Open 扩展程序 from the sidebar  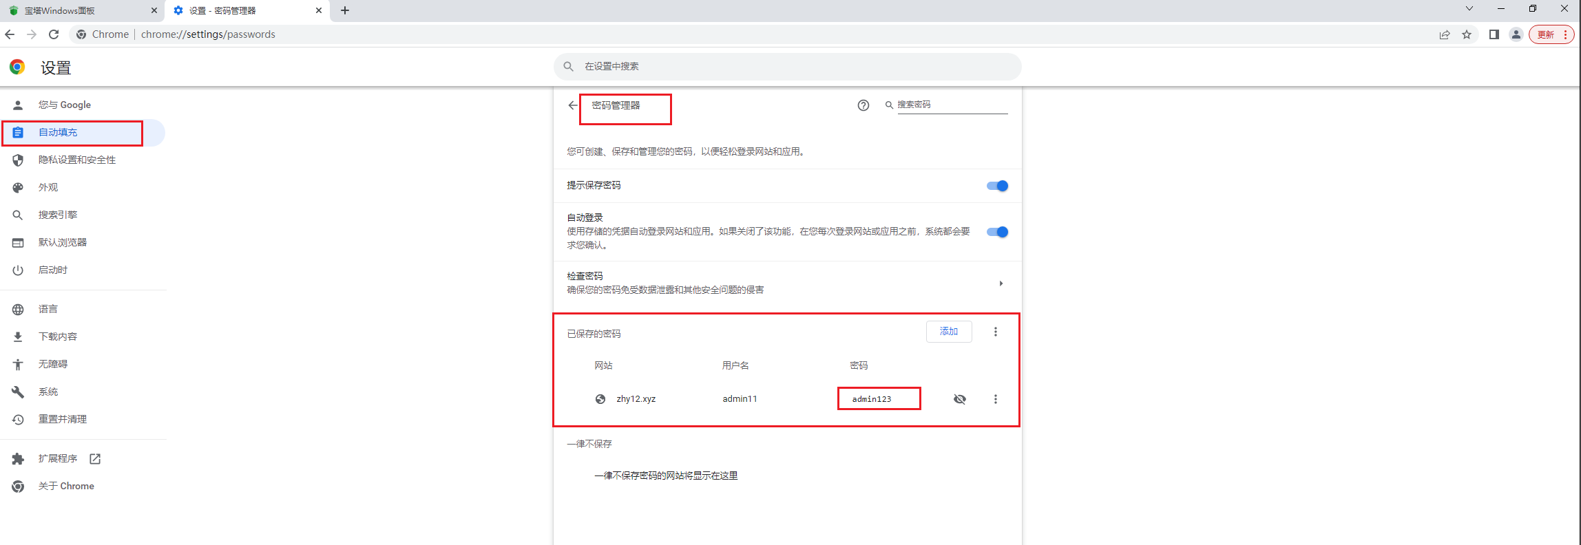pyautogui.click(x=58, y=458)
